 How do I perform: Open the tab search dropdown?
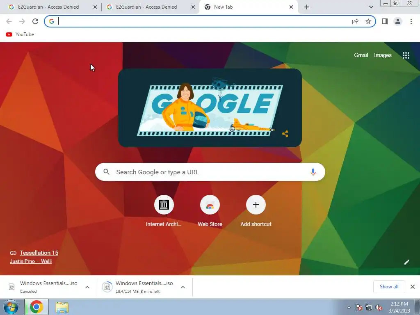pos(371,7)
